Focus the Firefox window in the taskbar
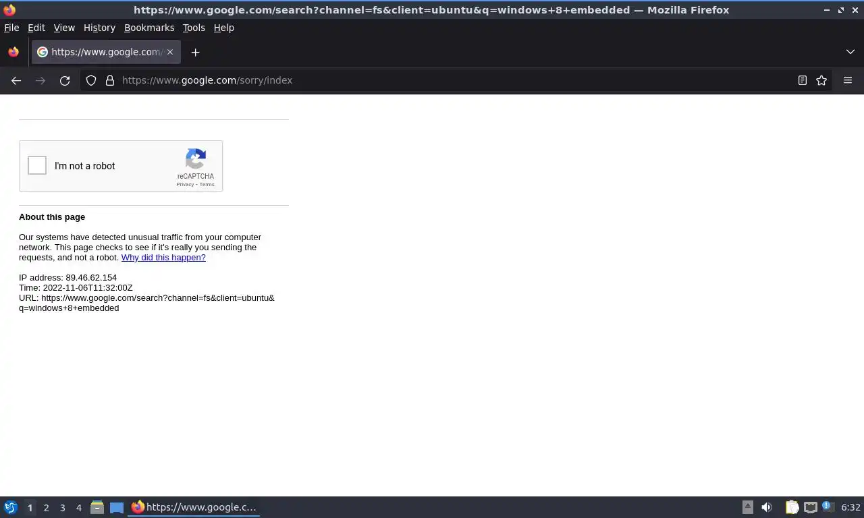 [194, 507]
